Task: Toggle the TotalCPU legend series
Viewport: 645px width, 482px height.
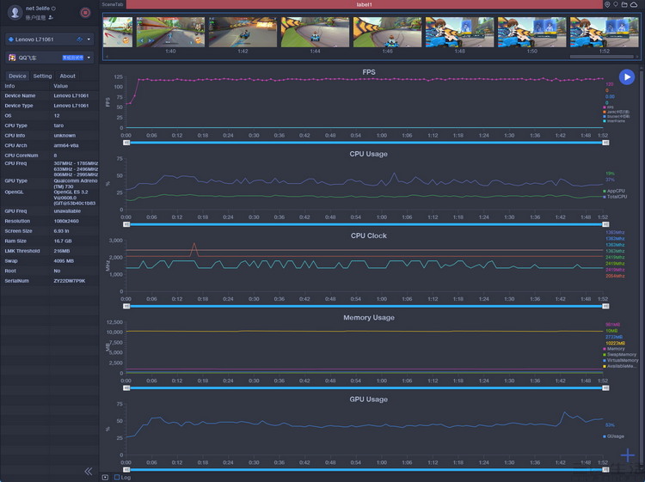Action: pyautogui.click(x=615, y=197)
